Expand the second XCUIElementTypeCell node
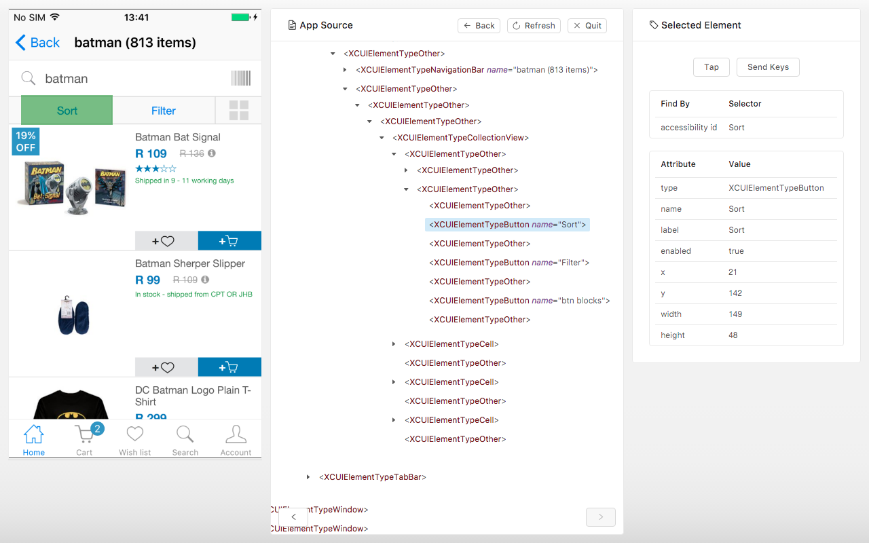Screen dimensions: 869x543 coord(394,382)
